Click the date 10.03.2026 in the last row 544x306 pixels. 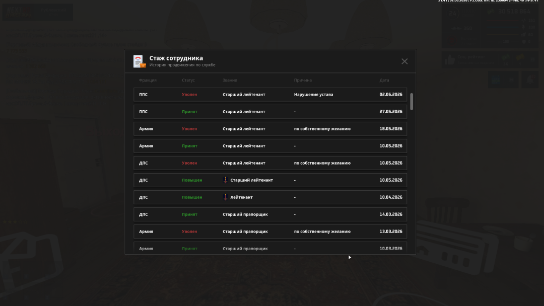(x=391, y=249)
